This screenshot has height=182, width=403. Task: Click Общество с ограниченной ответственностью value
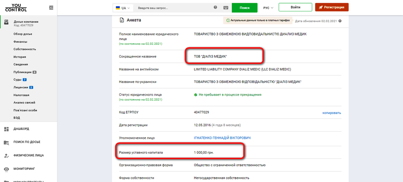coord(230,165)
